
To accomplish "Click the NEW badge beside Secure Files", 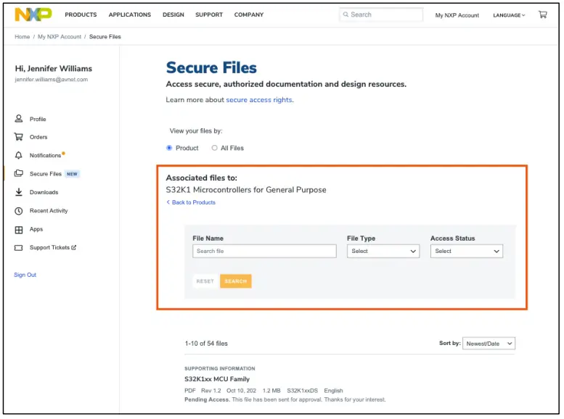I will [72, 174].
